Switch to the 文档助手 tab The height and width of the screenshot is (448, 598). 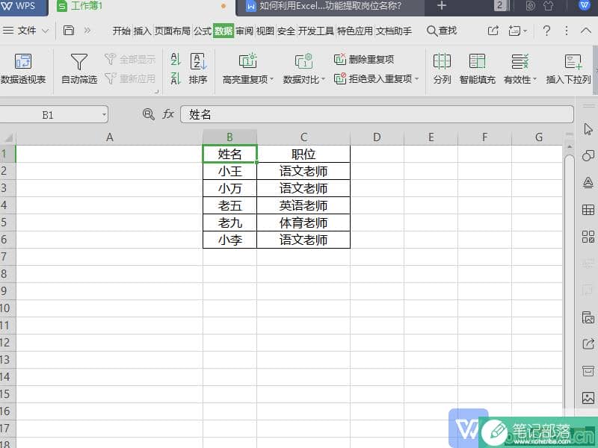point(394,31)
